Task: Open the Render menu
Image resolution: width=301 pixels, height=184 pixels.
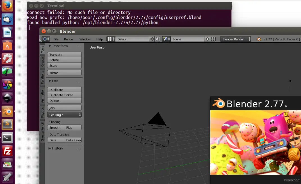Action: 69,39
